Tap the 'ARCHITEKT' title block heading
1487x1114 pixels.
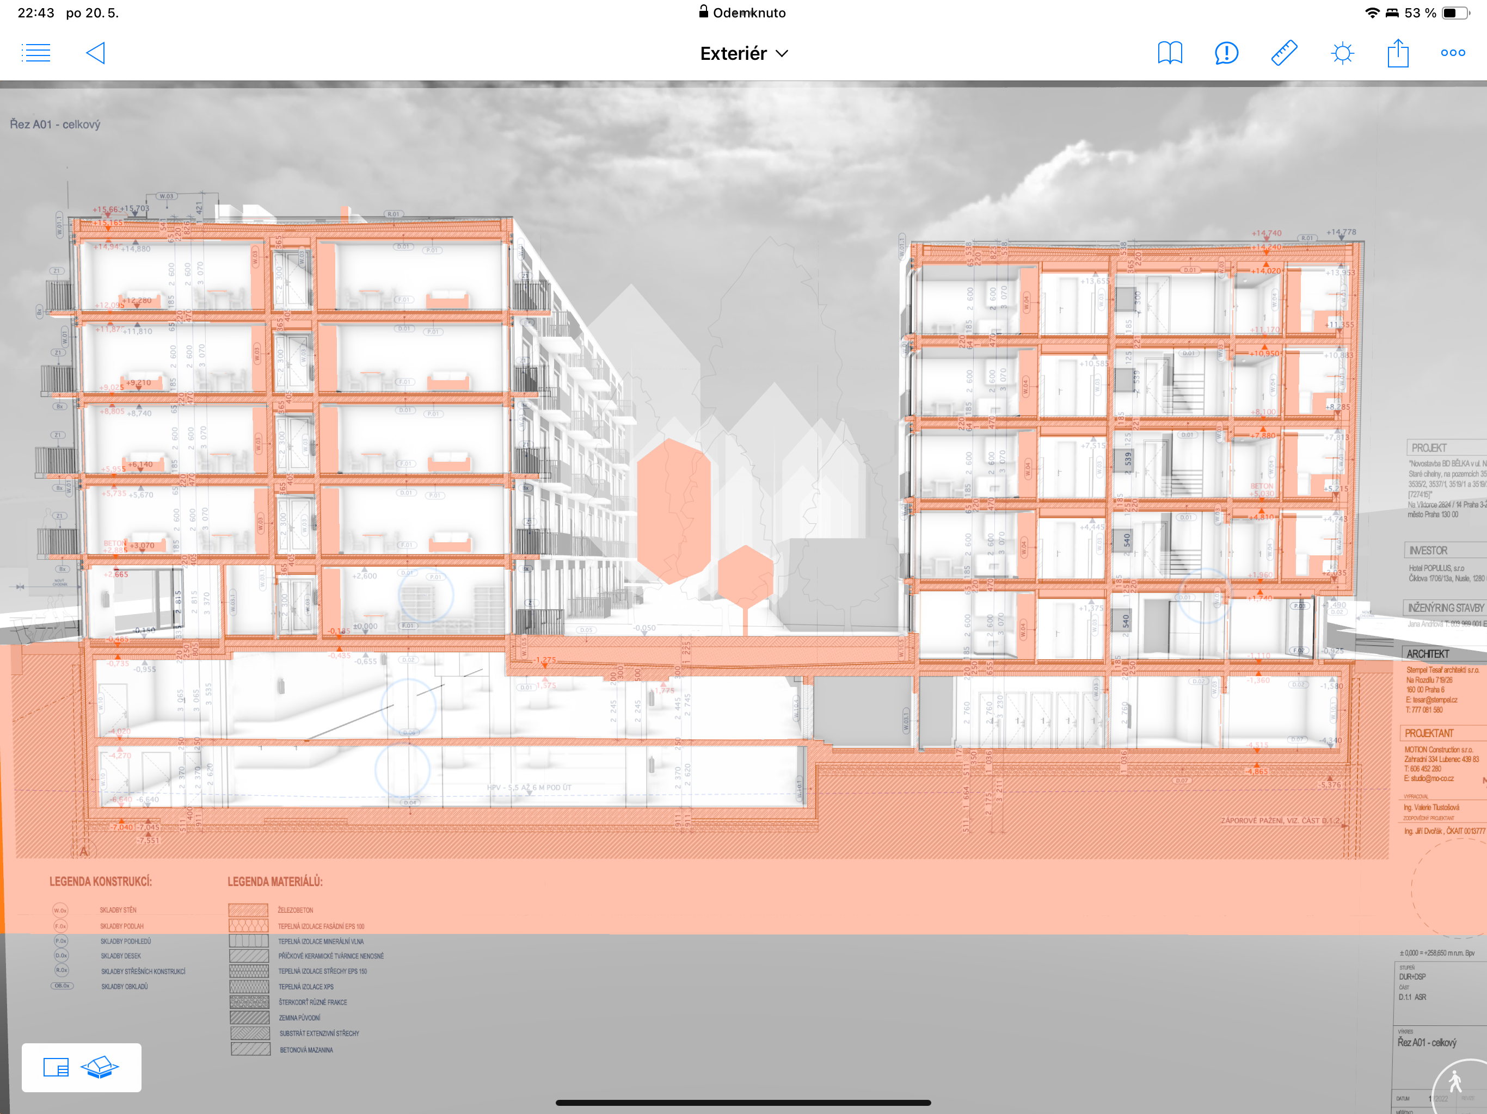pyautogui.click(x=1428, y=654)
